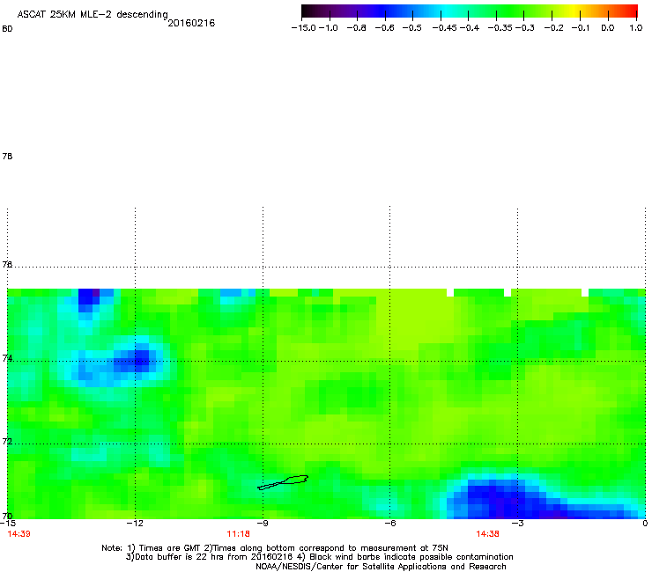Click the red time label 11:18
The image size is (652, 572).
[238, 534]
